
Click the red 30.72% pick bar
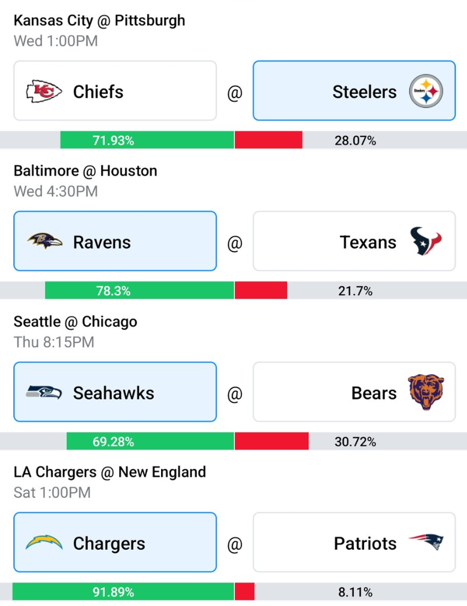coord(272,441)
